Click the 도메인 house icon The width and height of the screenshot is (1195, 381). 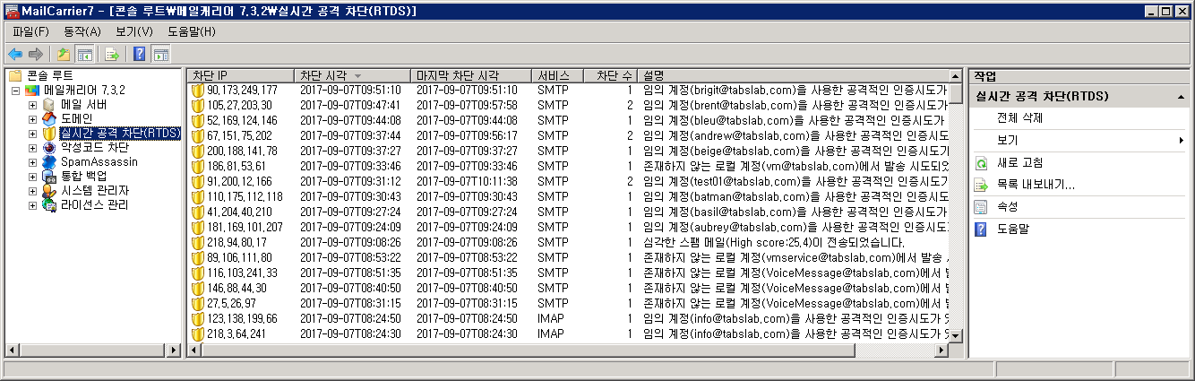(49, 119)
